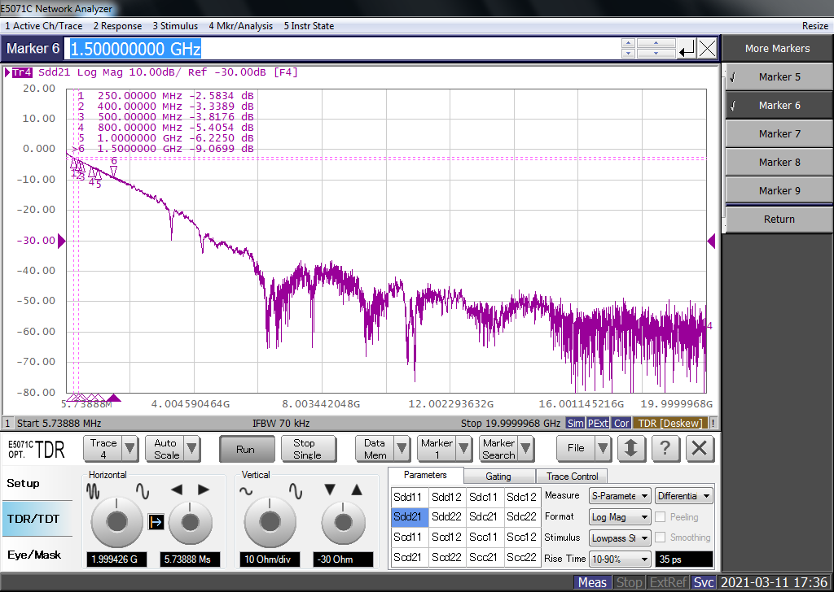Click the Return softkey
This screenshot has height=592, width=834.
[779, 220]
